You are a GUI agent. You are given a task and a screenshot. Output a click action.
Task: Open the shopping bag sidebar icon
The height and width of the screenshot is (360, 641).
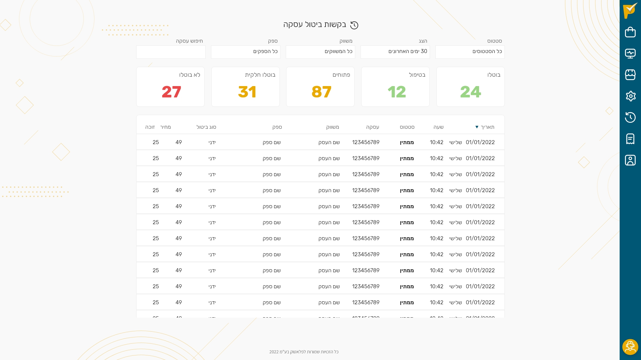pyautogui.click(x=630, y=32)
